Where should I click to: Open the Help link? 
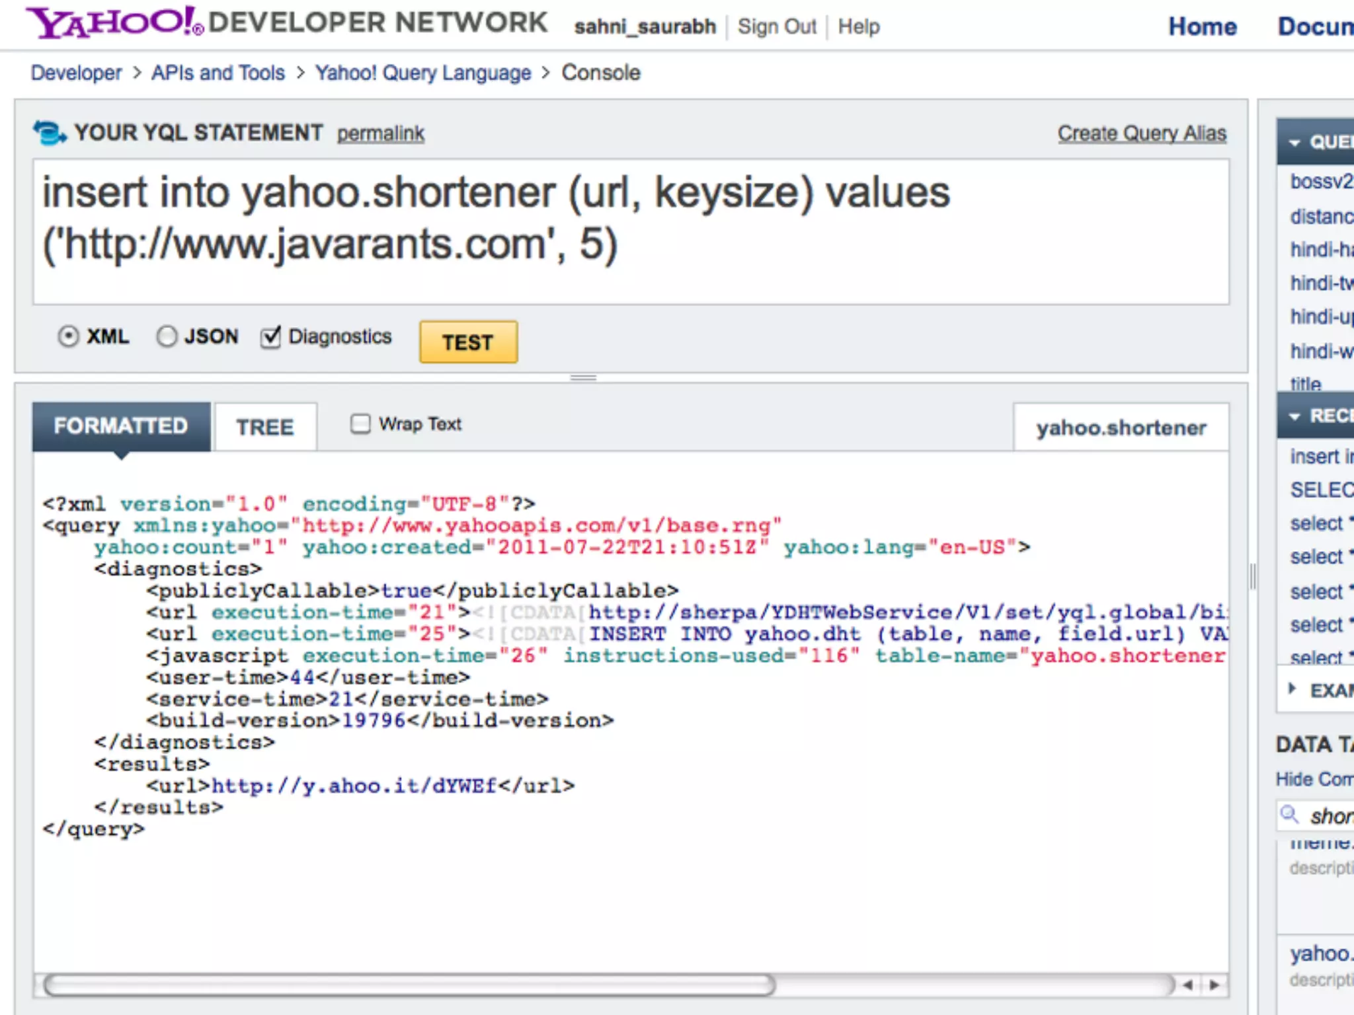click(859, 26)
